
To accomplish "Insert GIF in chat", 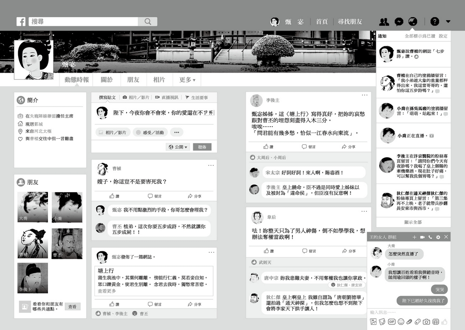I will [391, 322].
